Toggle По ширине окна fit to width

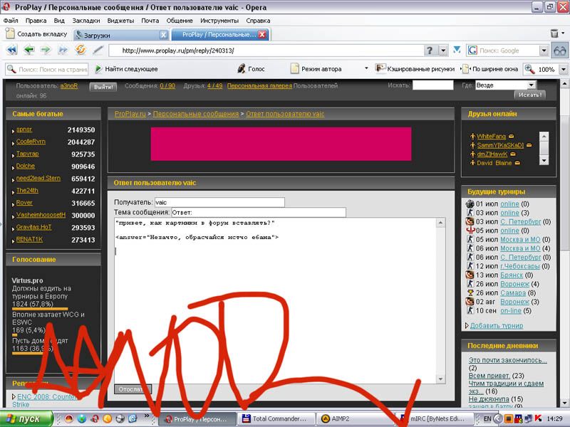click(x=490, y=68)
